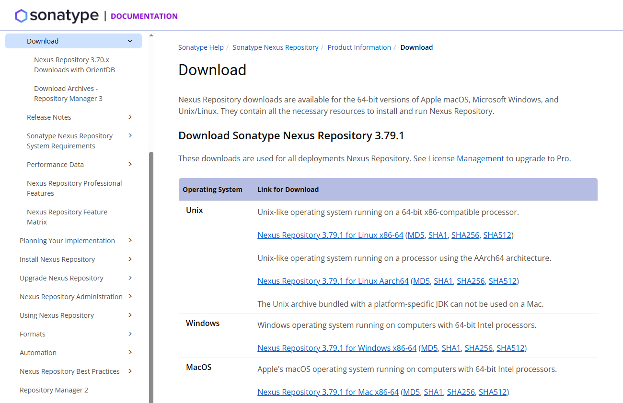Open MD5 checksum for Mac x86-64
The width and height of the screenshot is (623, 403).
click(412, 392)
